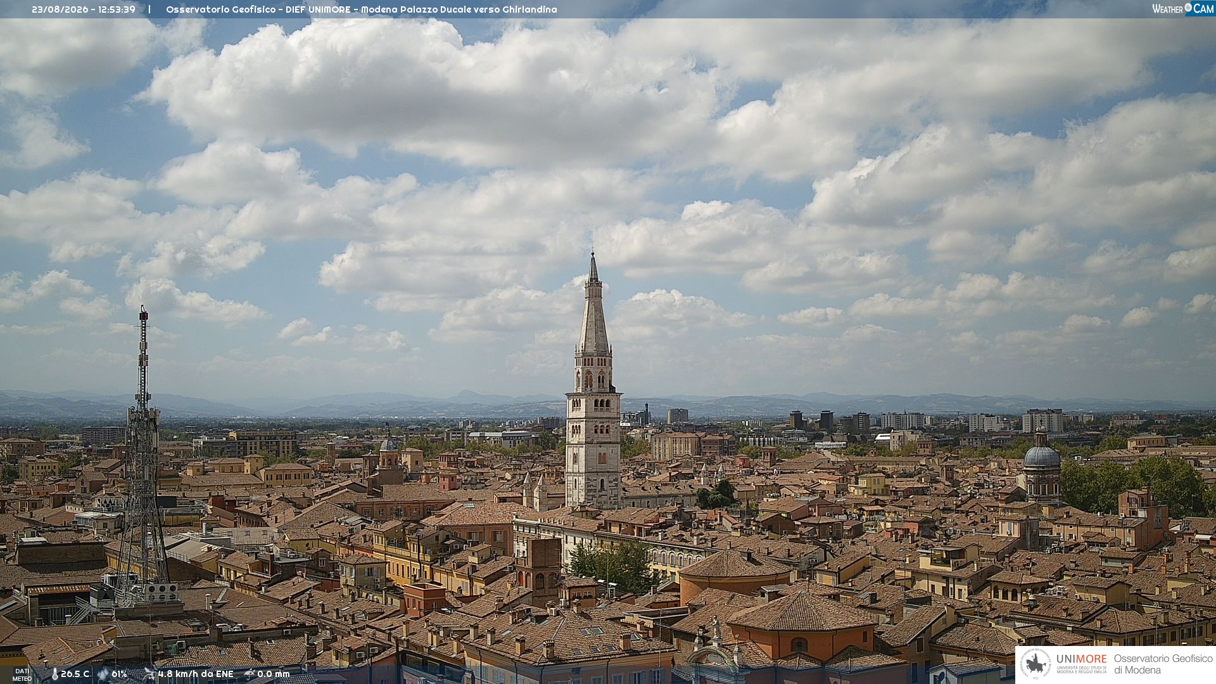This screenshot has height=684, width=1216.
Task: Click the humidity water drops icon
Action: 103,674
